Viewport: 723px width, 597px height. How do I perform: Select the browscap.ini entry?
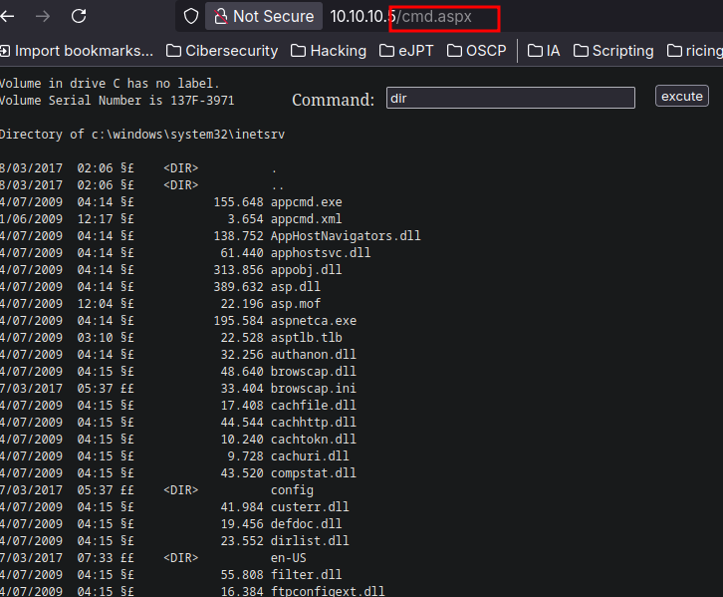pos(314,389)
